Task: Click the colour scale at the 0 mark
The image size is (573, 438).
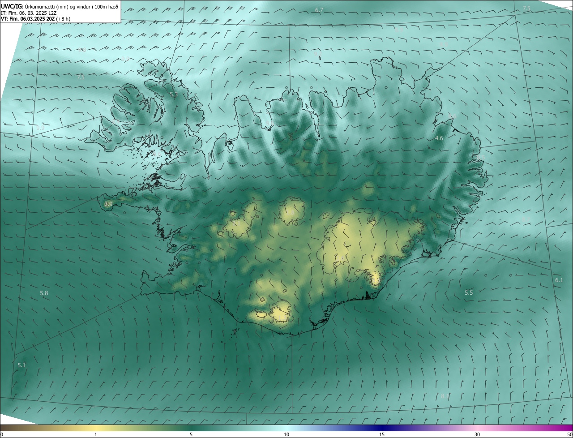Action: (x=1, y=435)
